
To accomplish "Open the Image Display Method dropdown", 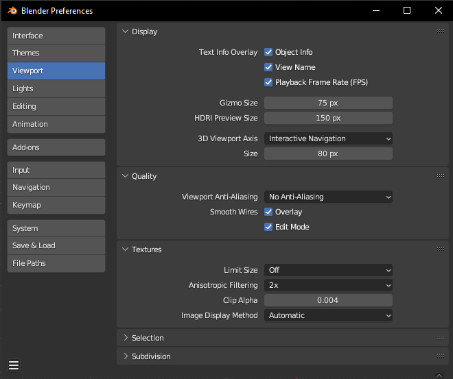I will point(328,315).
